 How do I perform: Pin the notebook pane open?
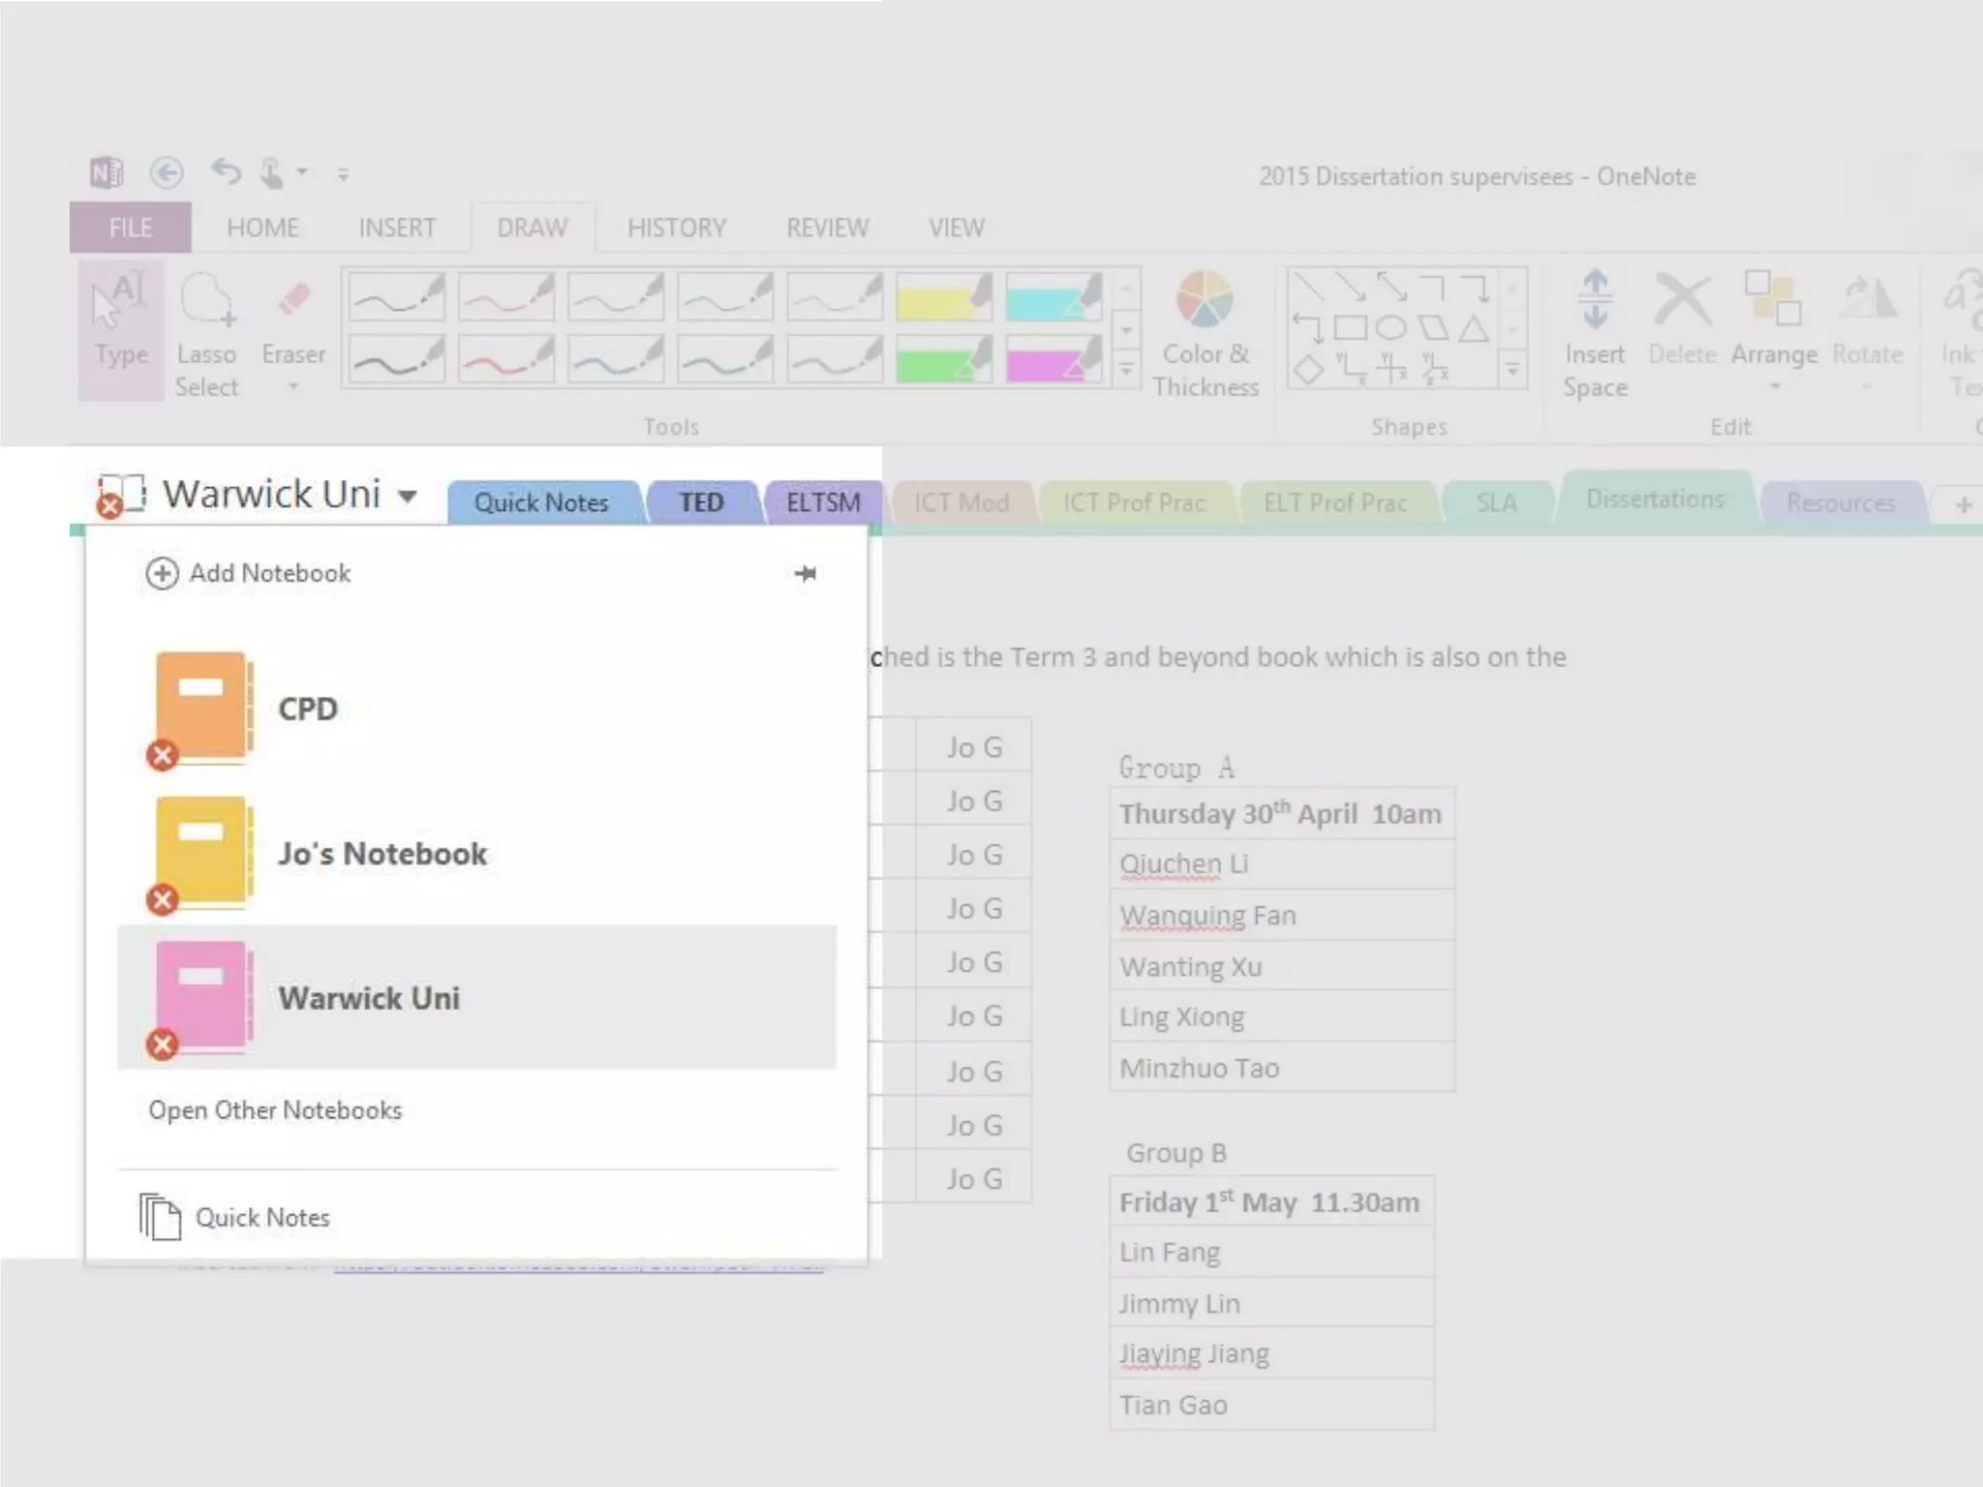point(805,574)
